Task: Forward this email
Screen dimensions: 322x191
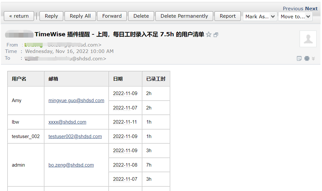Action: (x=112, y=16)
